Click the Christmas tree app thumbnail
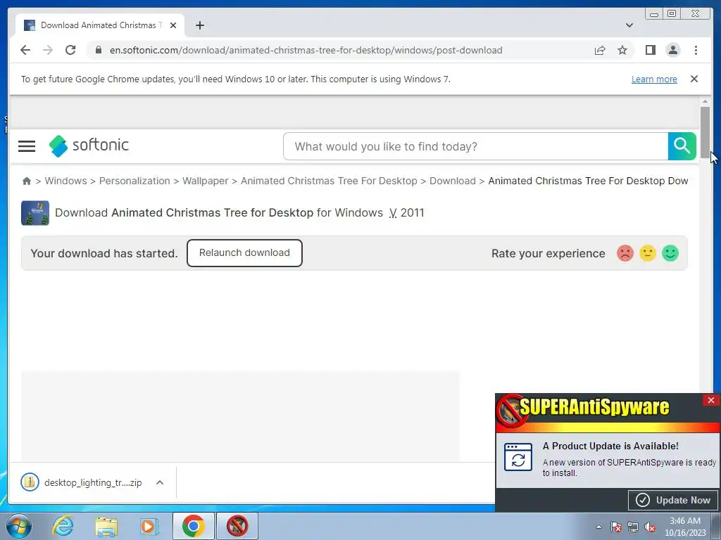Image resolution: width=721 pixels, height=540 pixels. (35, 212)
